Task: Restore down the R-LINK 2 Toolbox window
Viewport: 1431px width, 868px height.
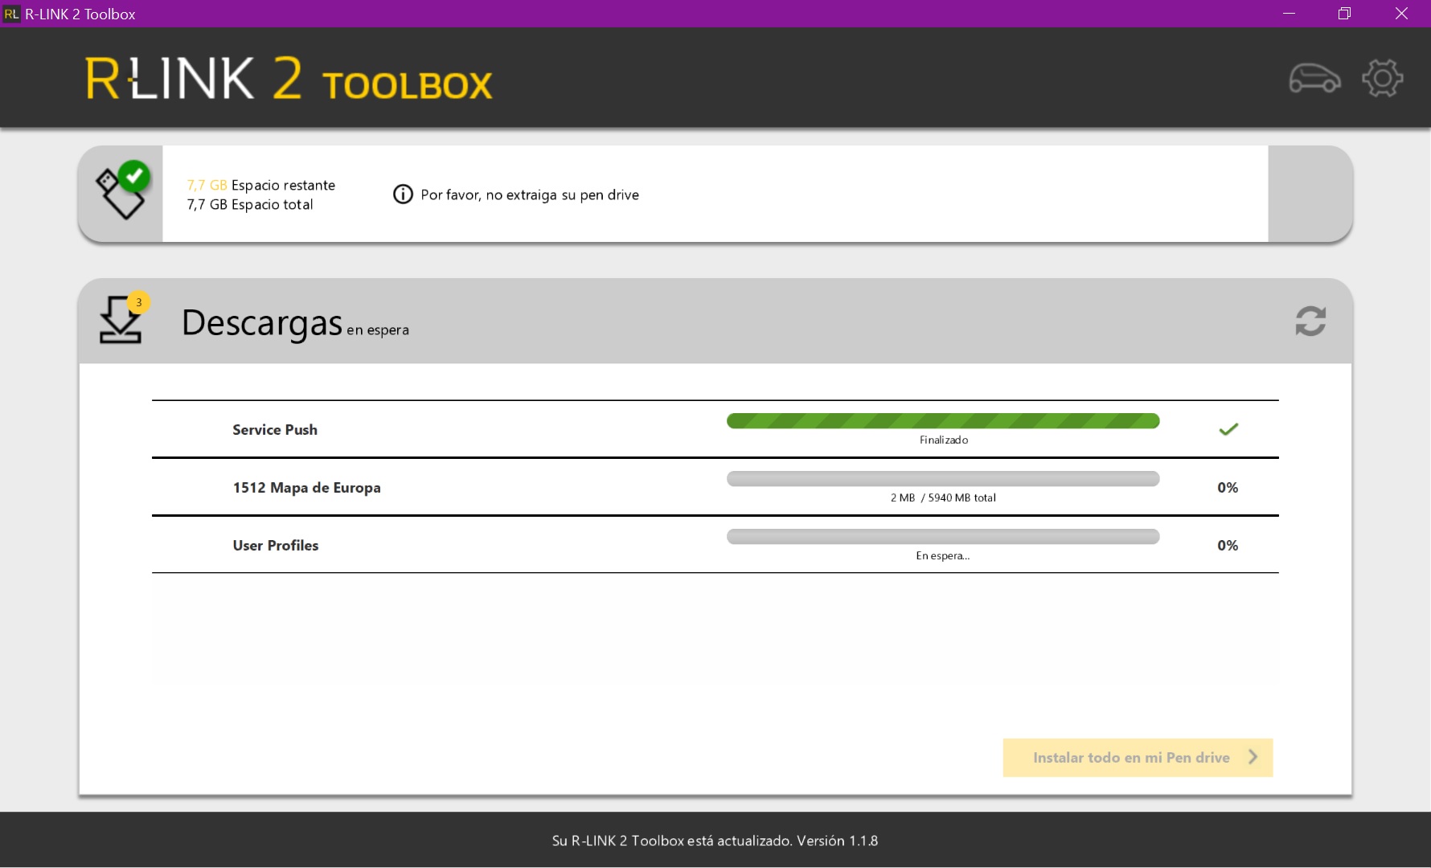Action: tap(1344, 14)
